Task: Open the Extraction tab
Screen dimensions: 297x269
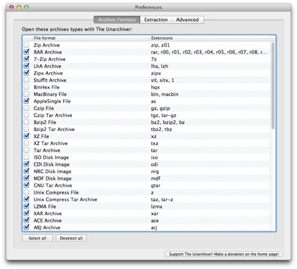Action: click(156, 20)
